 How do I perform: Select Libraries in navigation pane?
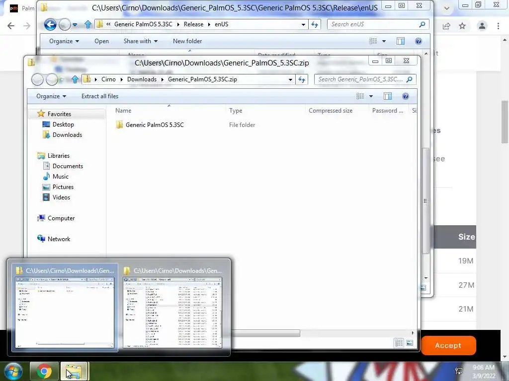(x=59, y=155)
